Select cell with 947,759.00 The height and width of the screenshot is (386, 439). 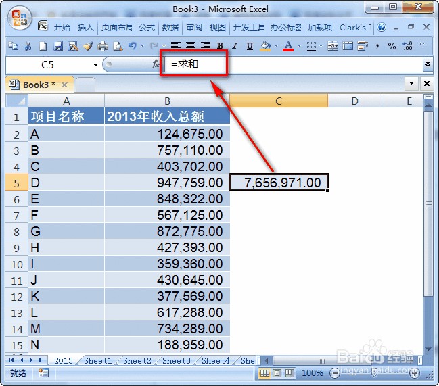[x=167, y=183]
